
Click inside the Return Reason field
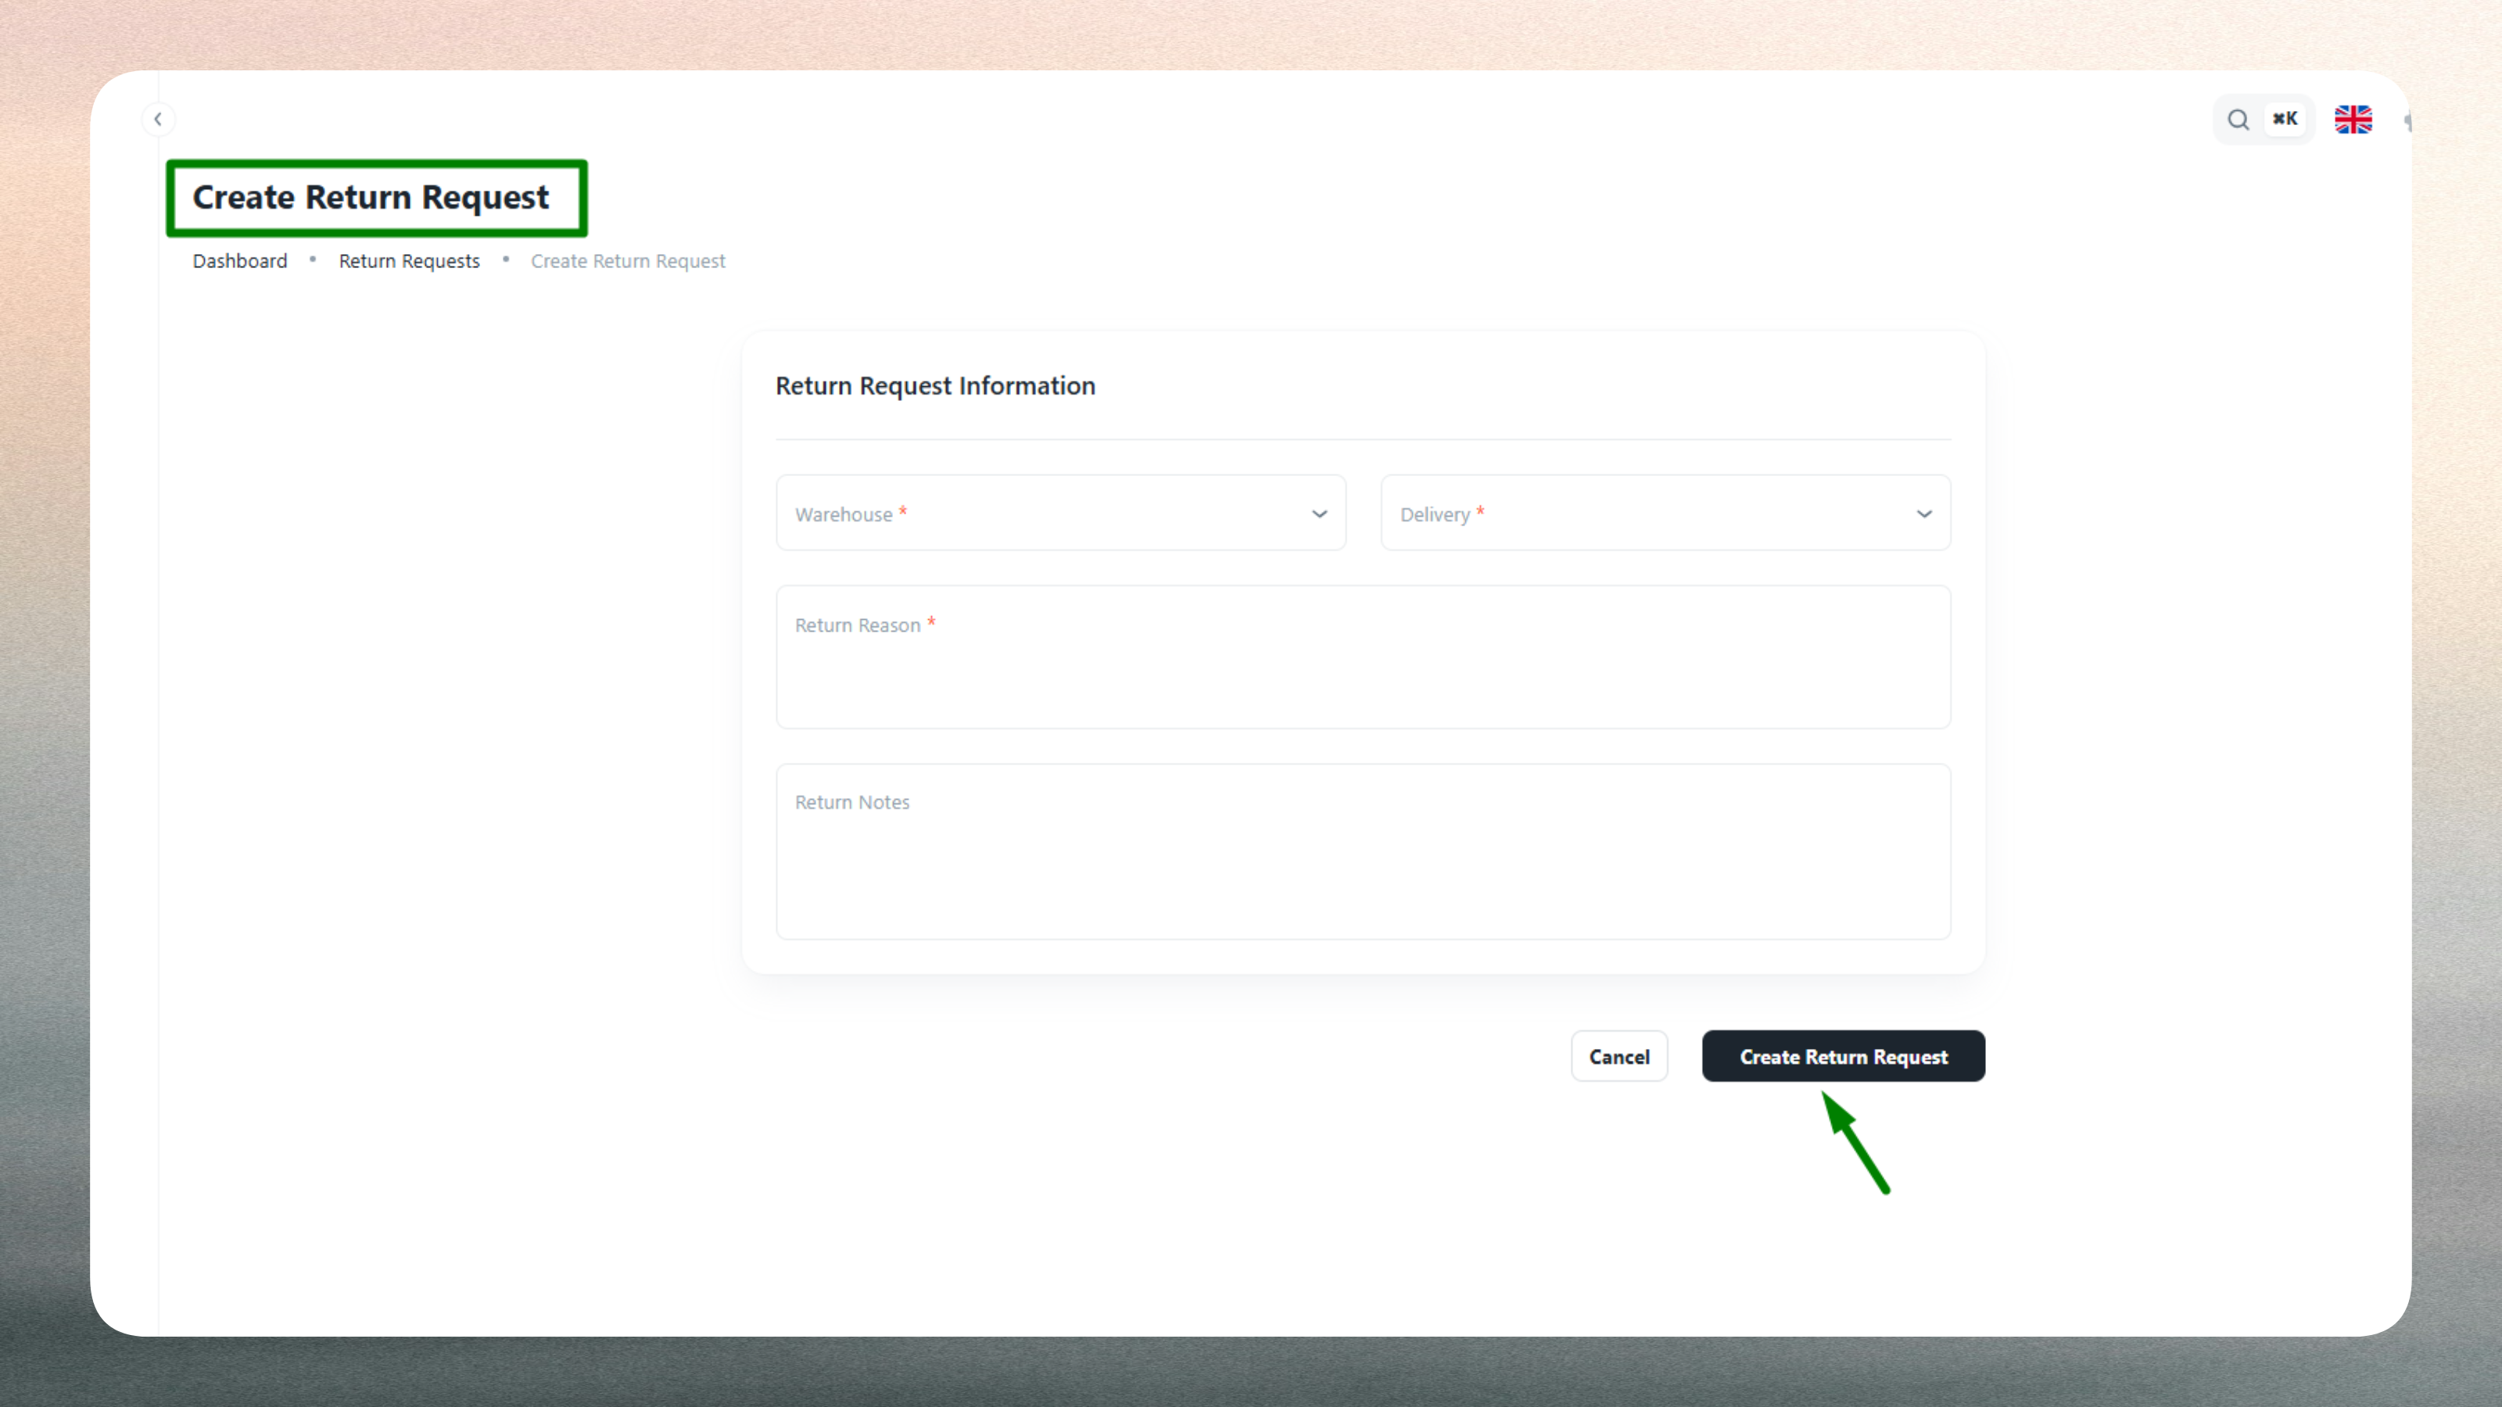coord(1362,657)
